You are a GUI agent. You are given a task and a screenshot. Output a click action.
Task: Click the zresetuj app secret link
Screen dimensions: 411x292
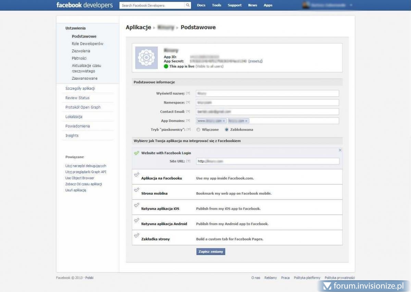(255, 61)
